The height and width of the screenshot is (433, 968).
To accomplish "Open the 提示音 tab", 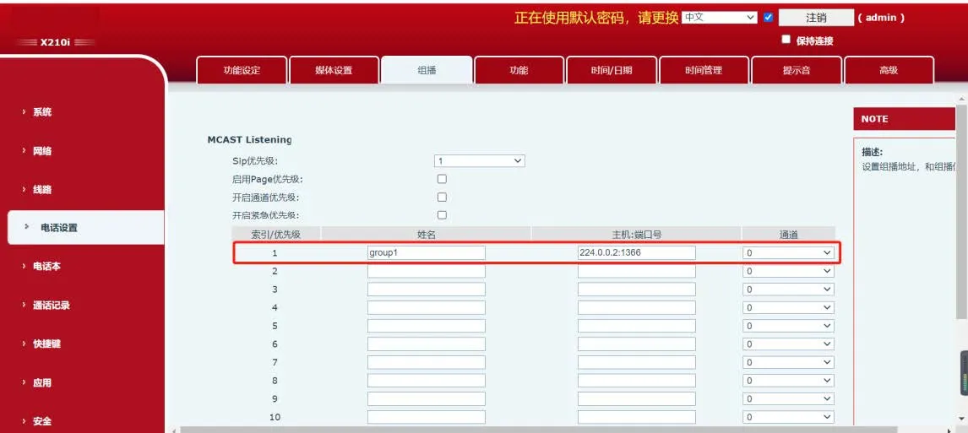I will (x=797, y=71).
